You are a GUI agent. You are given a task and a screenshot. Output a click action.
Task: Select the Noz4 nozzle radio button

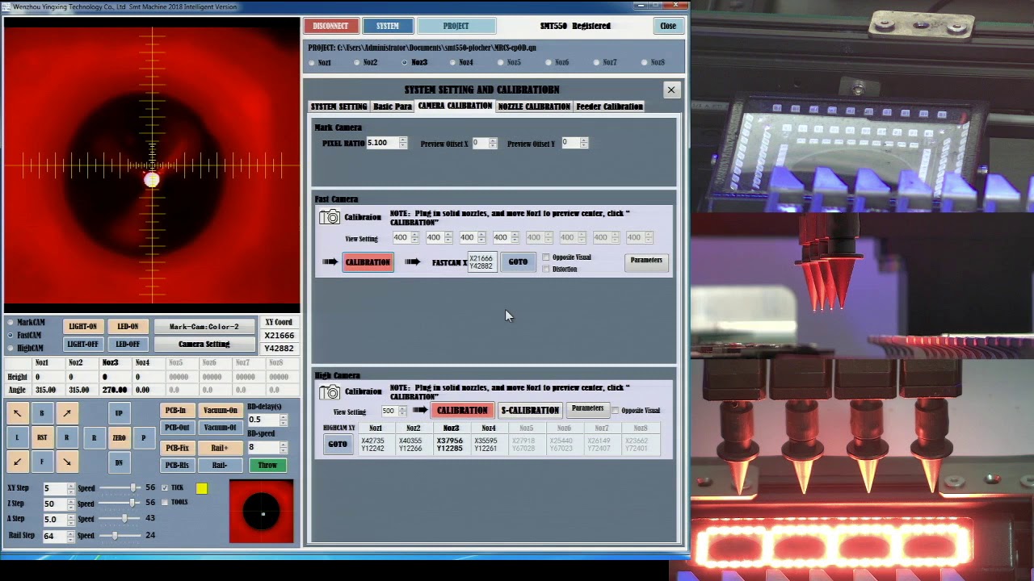(x=453, y=63)
